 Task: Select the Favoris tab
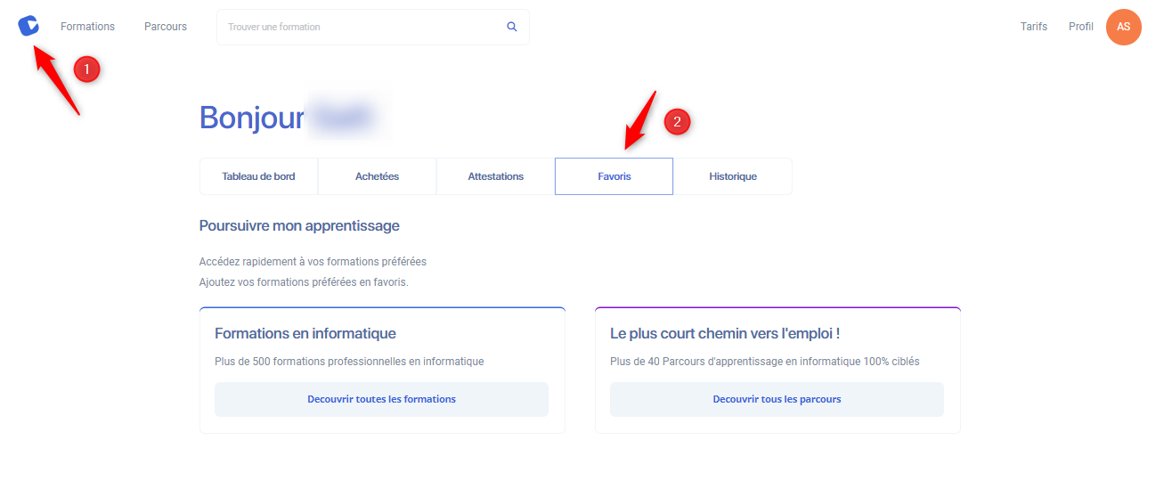click(x=614, y=176)
